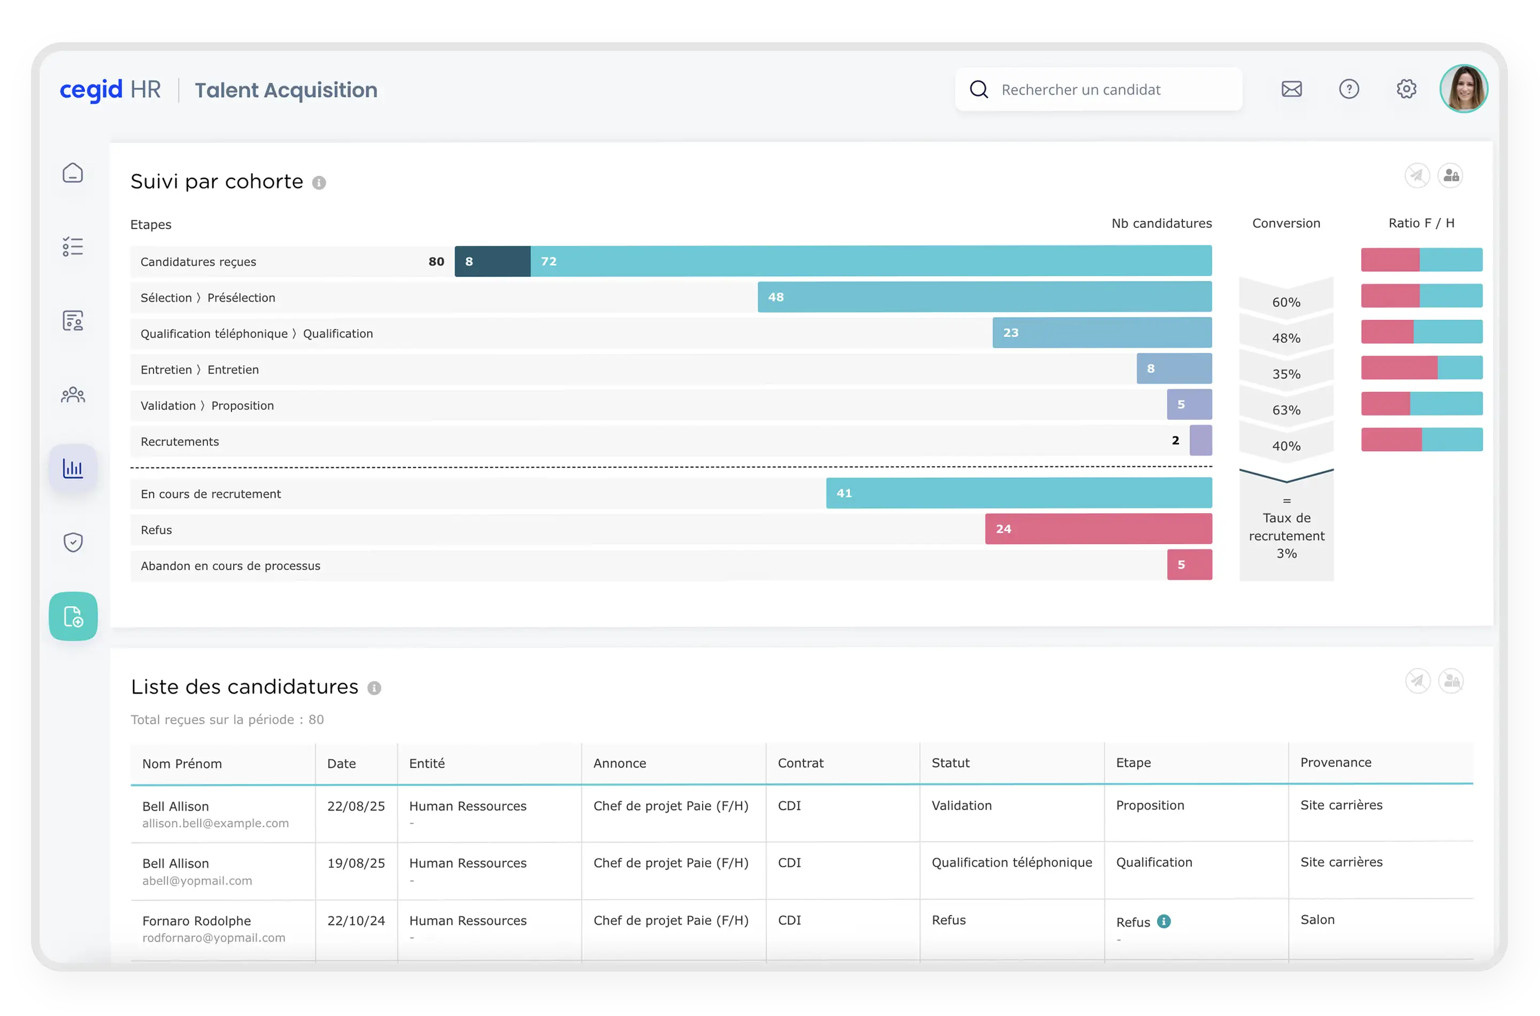Open the checklist tasks sidebar icon
This screenshot has height=1016, width=1540.
click(73, 247)
